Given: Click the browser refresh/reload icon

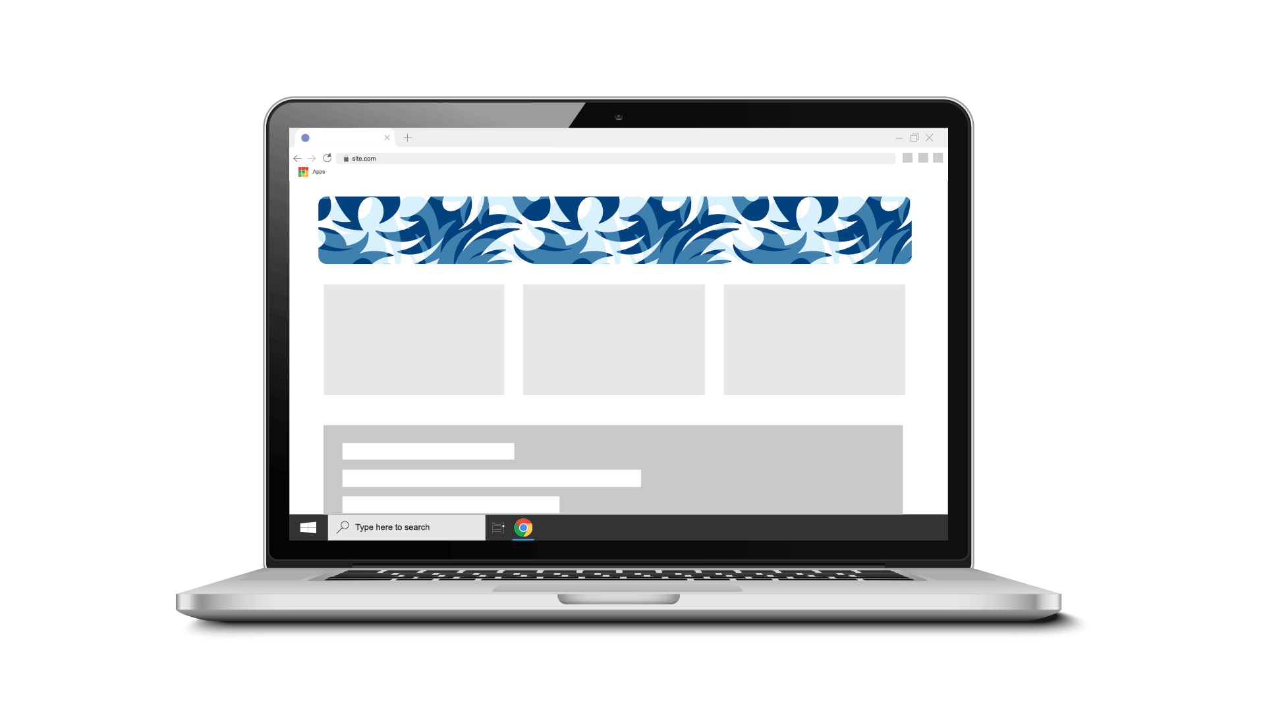Looking at the screenshot, I should tap(327, 157).
